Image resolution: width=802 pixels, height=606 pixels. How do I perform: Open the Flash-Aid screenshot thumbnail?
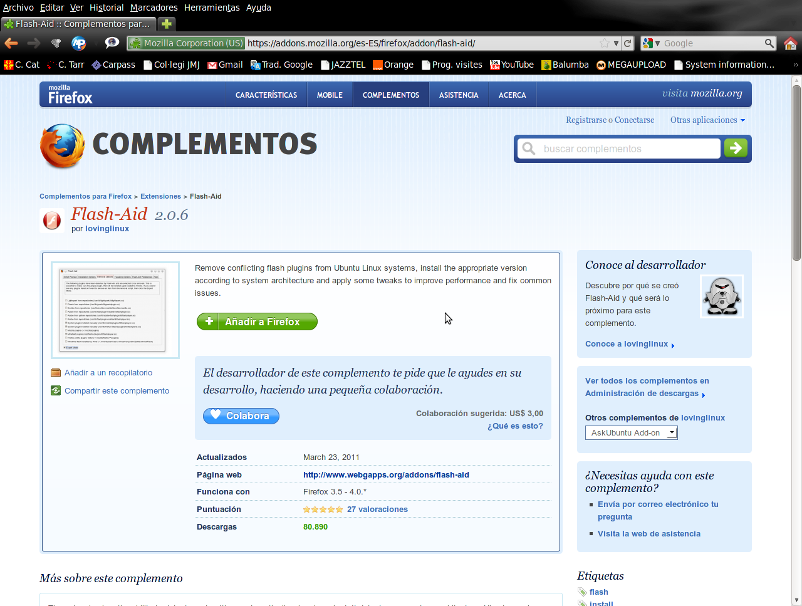coord(115,310)
